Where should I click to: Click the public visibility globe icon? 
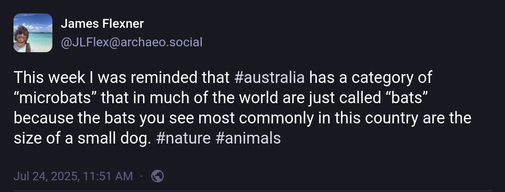click(x=157, y=176)
